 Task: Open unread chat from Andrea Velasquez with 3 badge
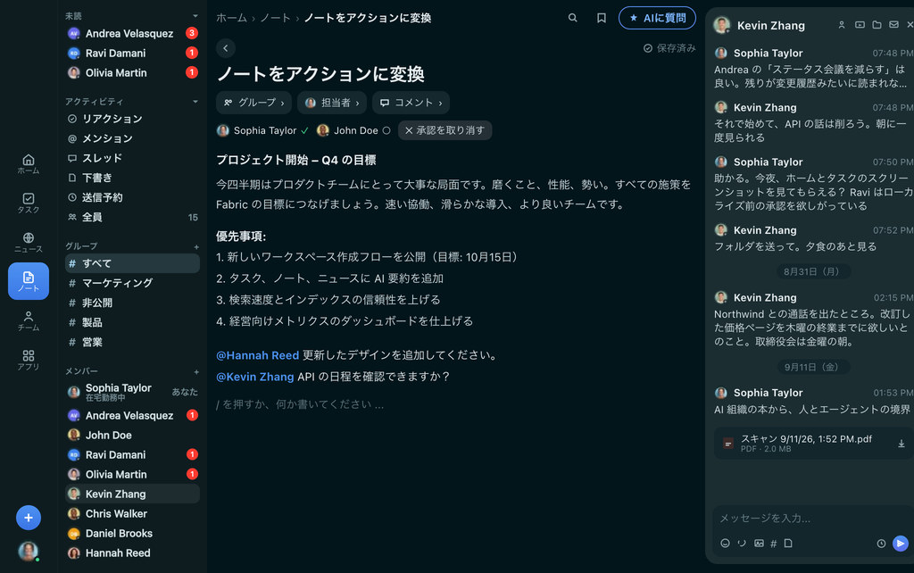pyautogui.click(x=132, y=33)
